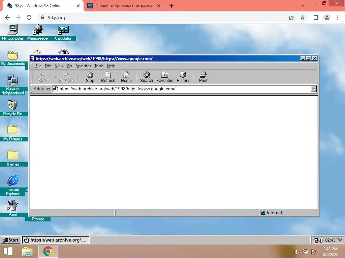Viewport: 345px width, 258px height.
Task: Expand the Back button history dropdown
Action: click(x=55, y=77)
